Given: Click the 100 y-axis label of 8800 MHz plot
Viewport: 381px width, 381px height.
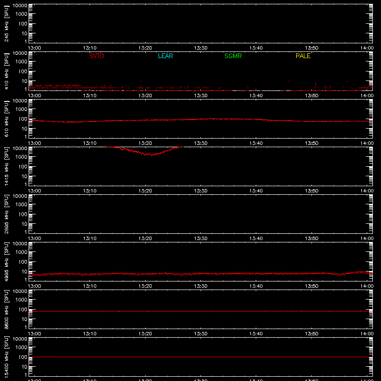Looking at the screenshot, I should click(x=23, y=310).
